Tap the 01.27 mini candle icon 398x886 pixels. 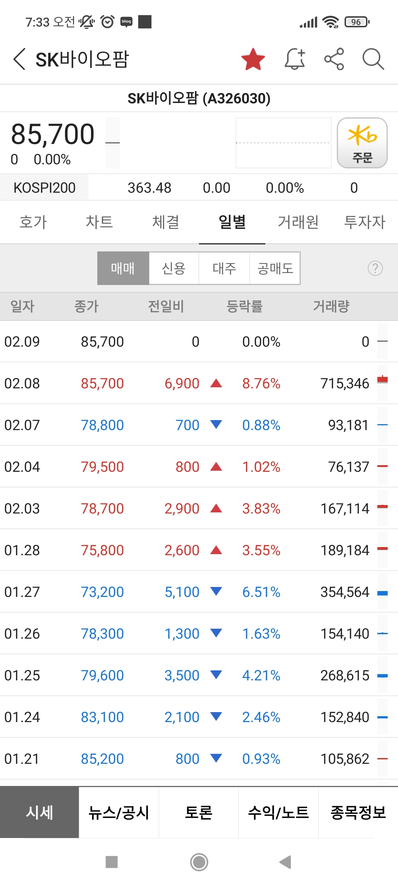click(x=383, y=593)
